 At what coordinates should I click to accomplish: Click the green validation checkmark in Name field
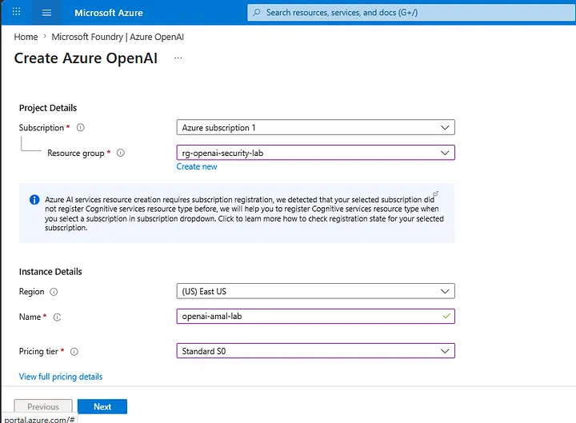tap(446, 316)
